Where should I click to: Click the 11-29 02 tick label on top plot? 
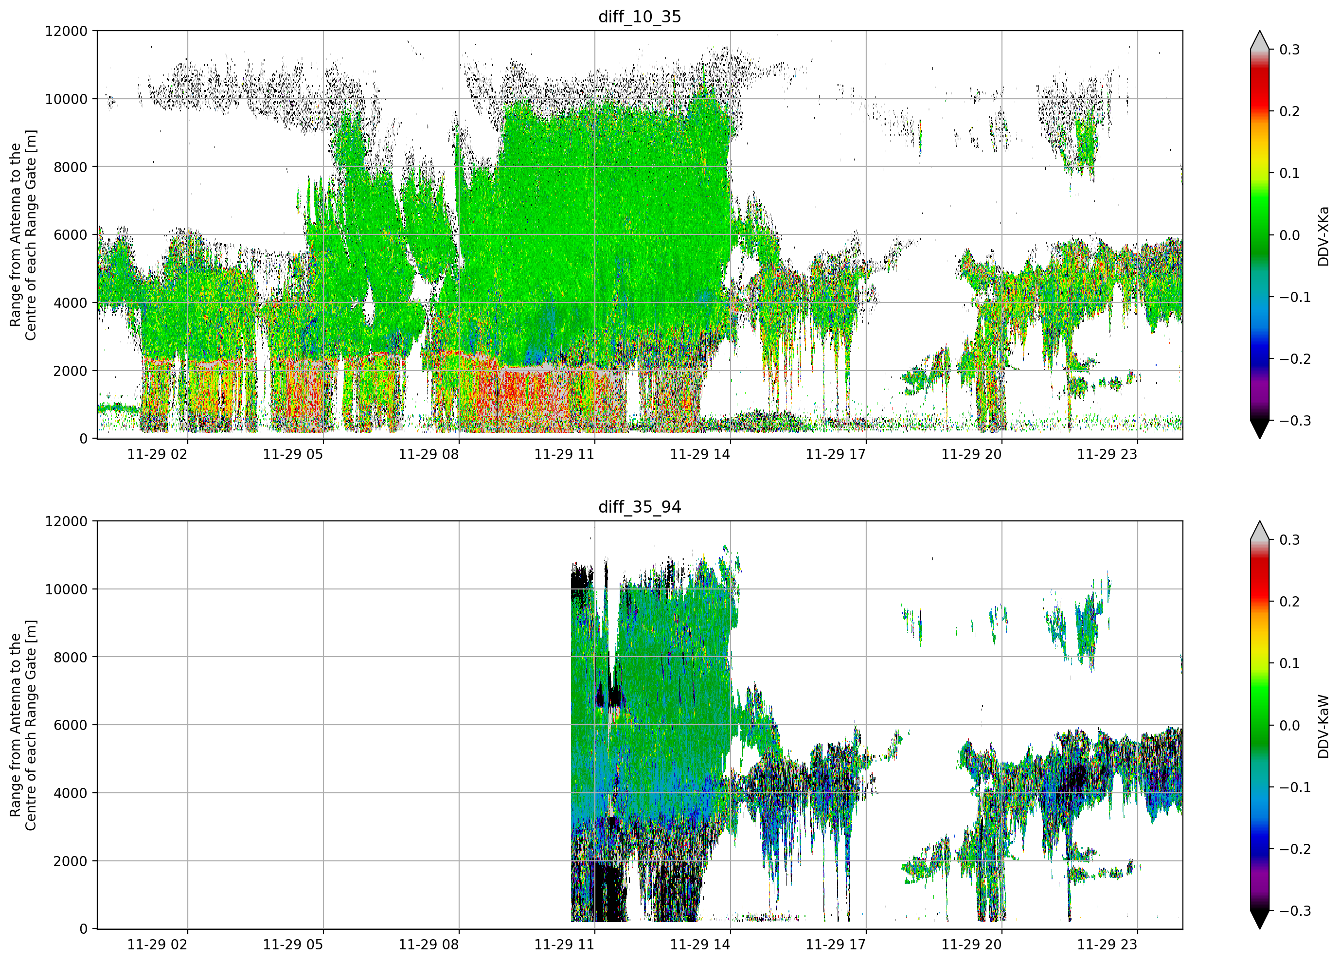[x=157, y=454]
